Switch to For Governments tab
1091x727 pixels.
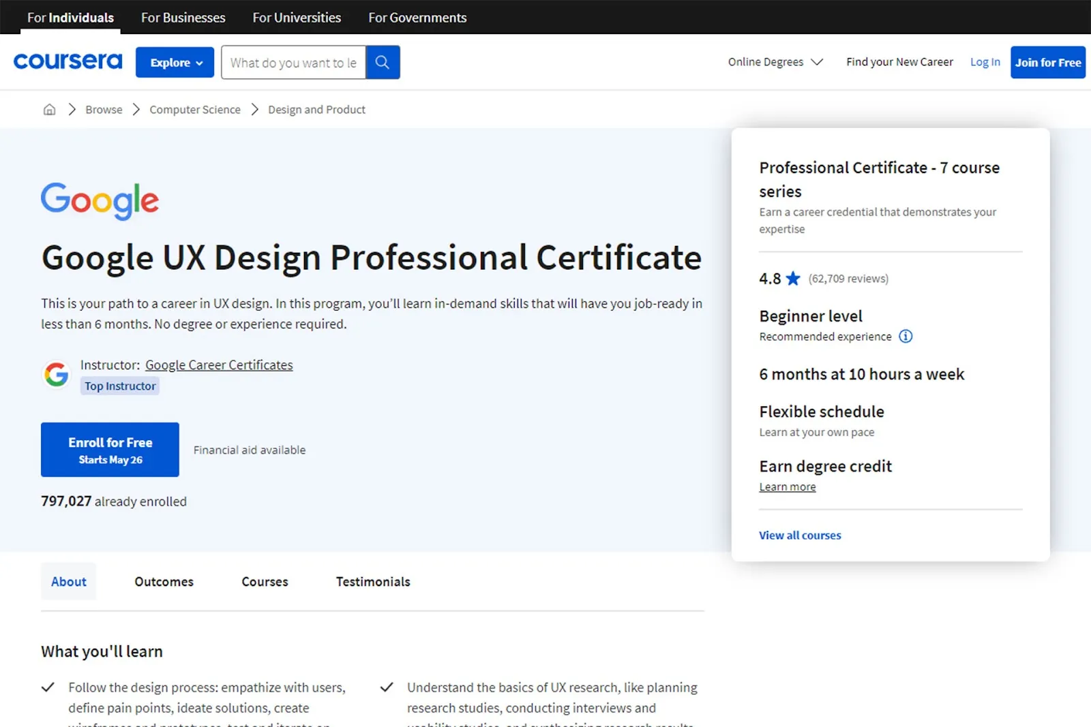417,17
